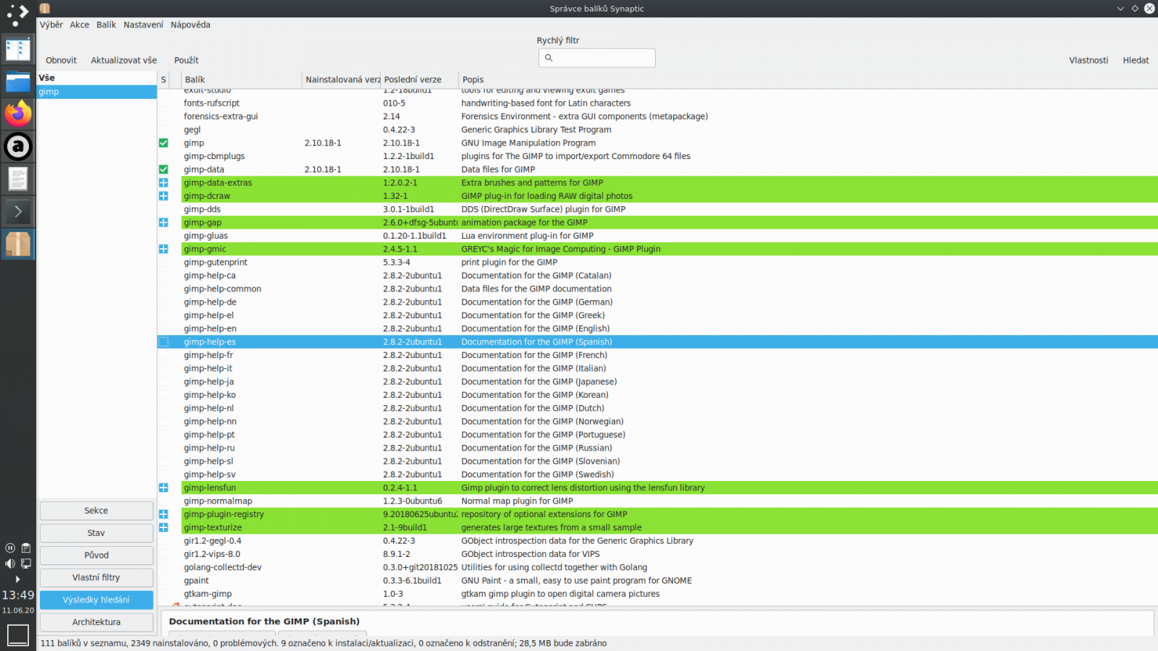
Task: Click the Aktualizovat vše button
Action: (x=123, y=60)
